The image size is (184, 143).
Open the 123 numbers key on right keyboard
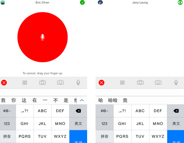104,124
